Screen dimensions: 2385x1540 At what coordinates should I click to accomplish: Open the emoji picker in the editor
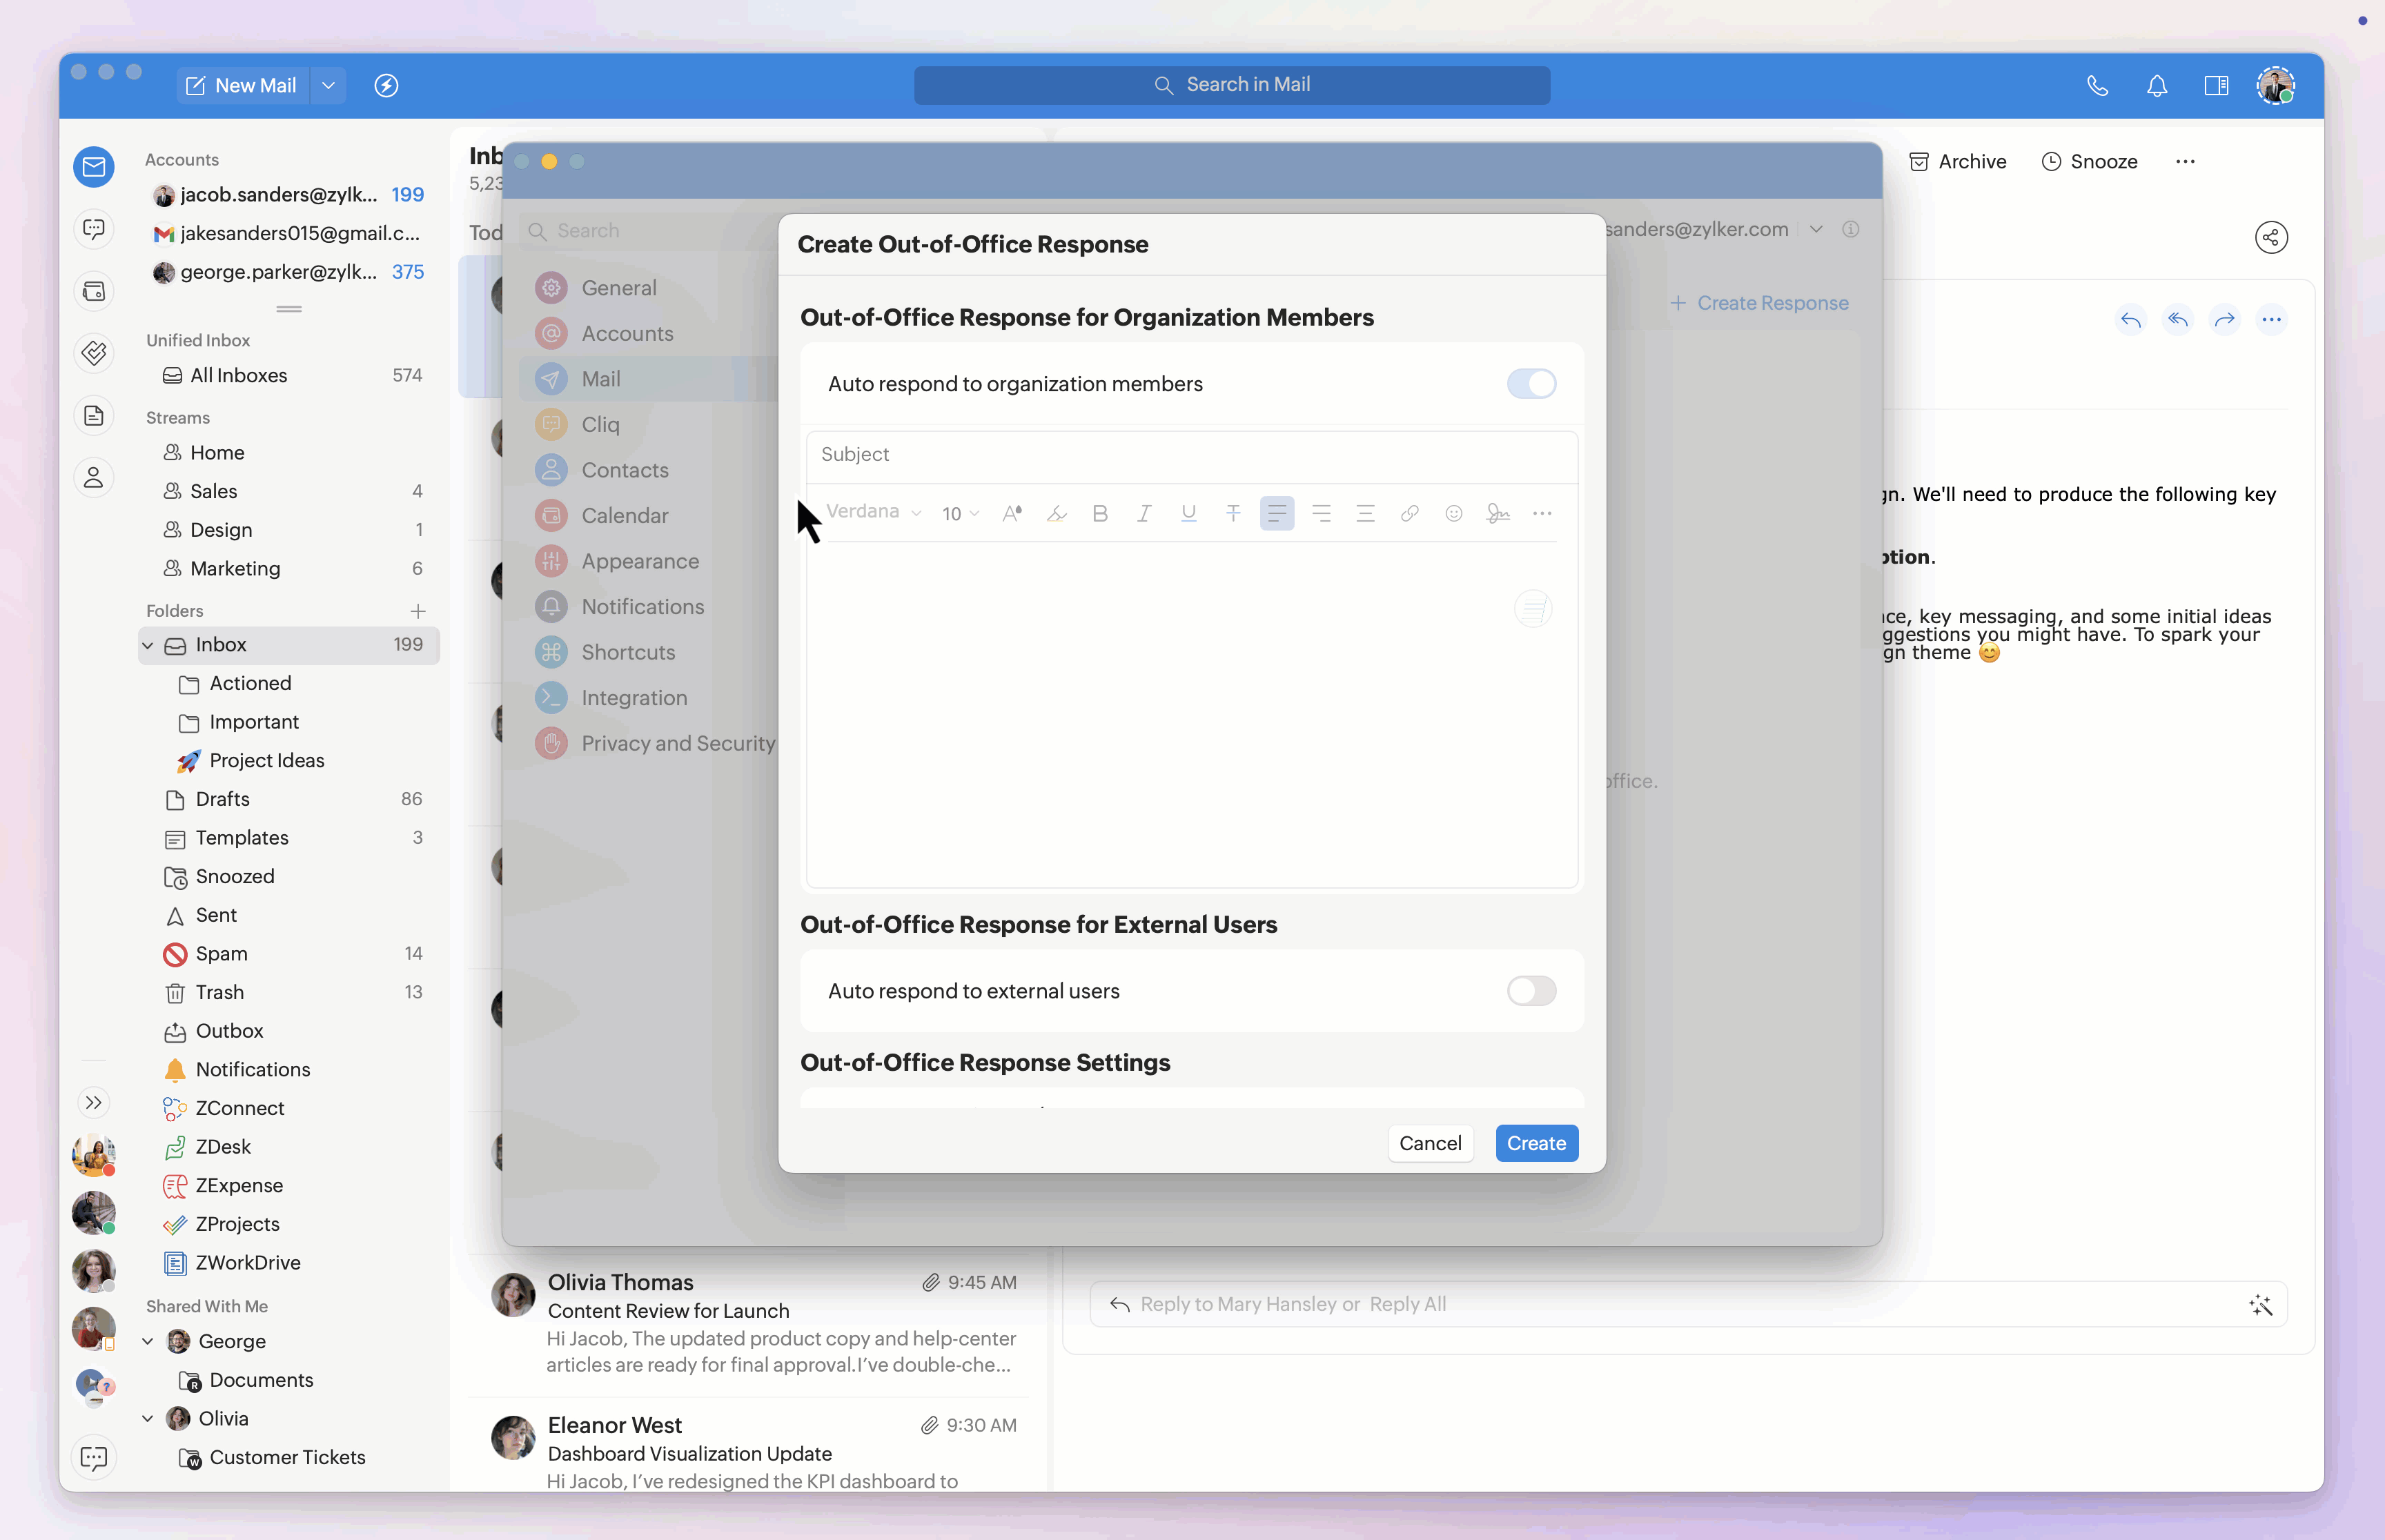pos(1453,513)
